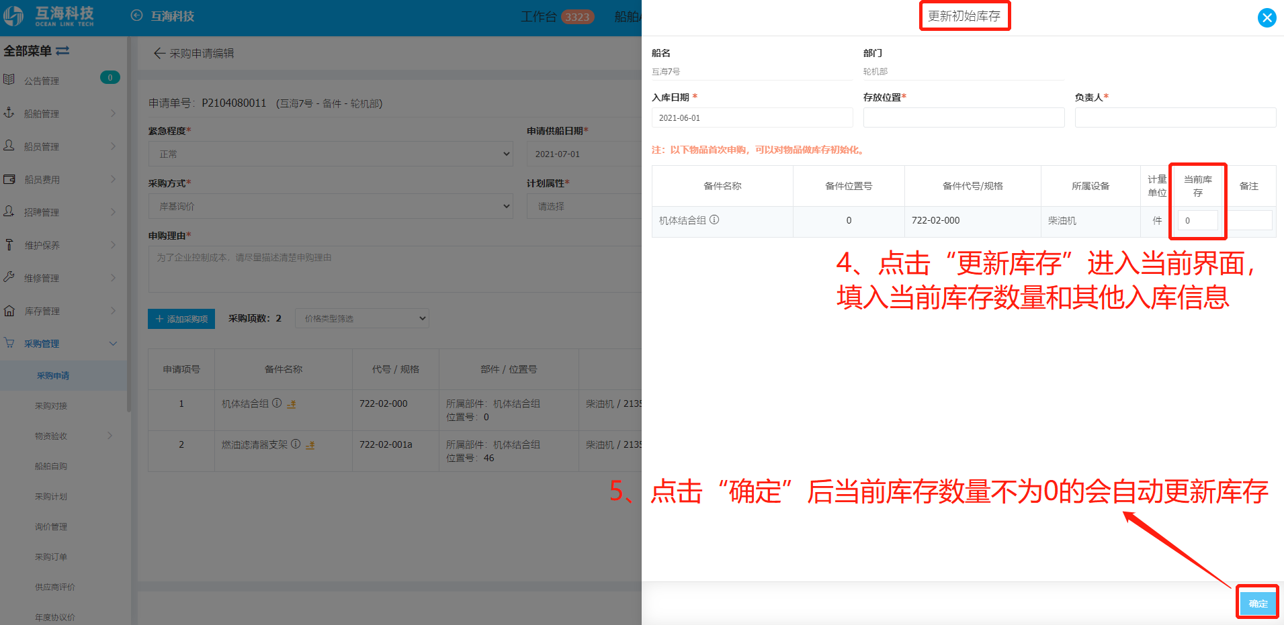Click the 备注 field for 机体结合组
This screenshot has height=625, width=1284.
click(x=1250, y=220)
